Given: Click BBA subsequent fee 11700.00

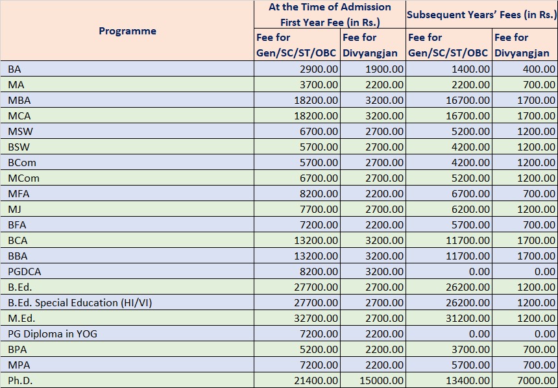Looking at the screenshot, I should [x=449, y=256].
